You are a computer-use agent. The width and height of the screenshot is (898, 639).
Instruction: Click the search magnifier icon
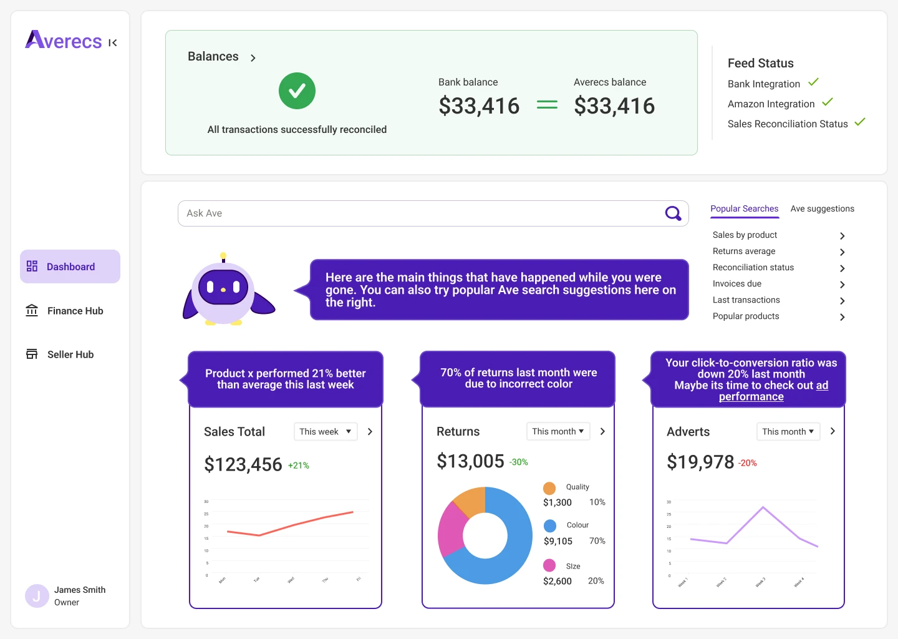[673, 213]
